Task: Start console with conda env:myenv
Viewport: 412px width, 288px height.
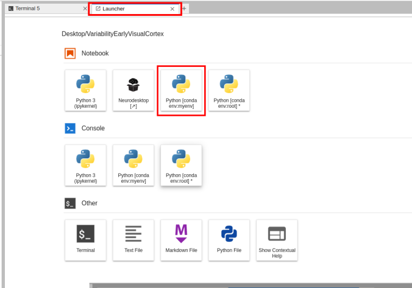Action: pos(133,165)
